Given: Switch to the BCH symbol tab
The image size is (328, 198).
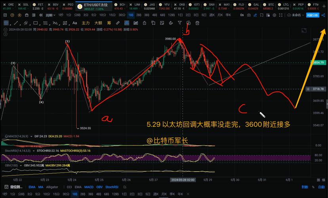Looking at the screenshot, I should 120,6.
